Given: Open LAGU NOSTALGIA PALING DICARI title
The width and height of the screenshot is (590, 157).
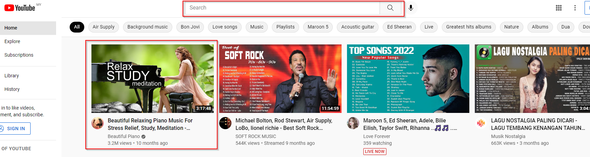Looking at the screenshot, I should (538, 124).
